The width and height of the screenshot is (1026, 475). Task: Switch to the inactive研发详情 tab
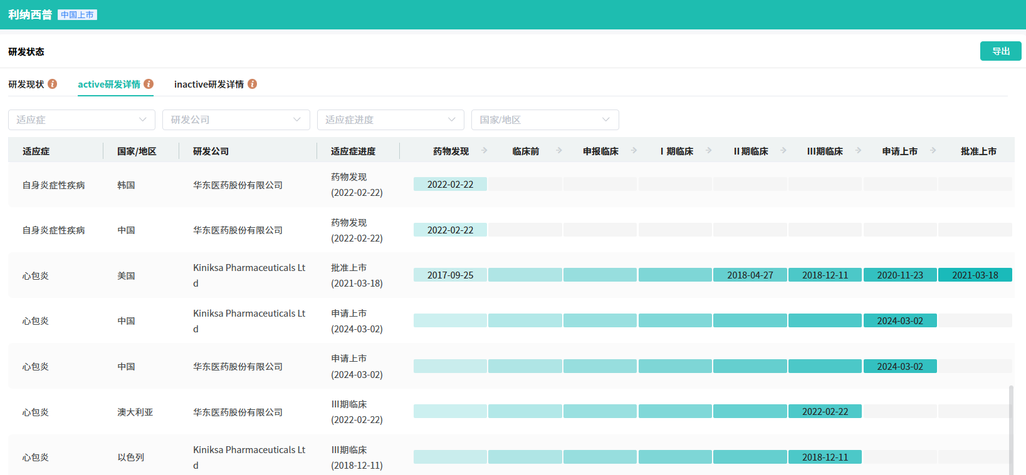209,84
